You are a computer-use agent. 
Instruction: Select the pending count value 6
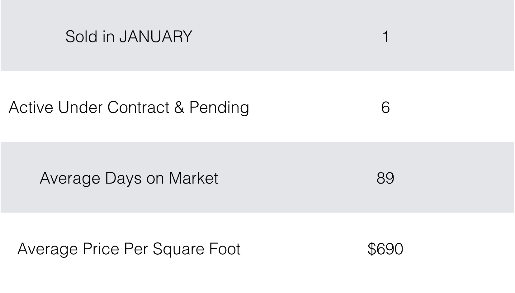385,108
